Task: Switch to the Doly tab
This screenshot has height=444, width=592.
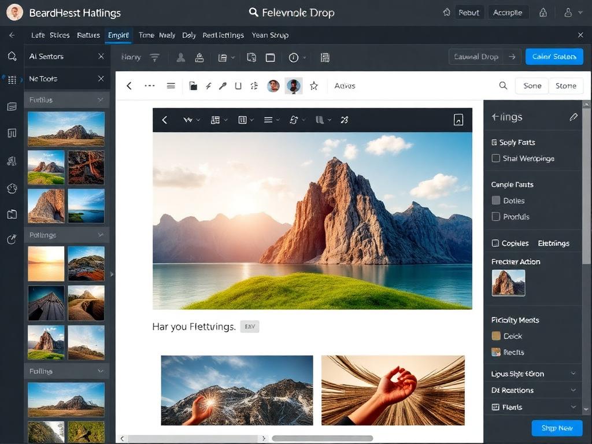Action: point(189,35)
